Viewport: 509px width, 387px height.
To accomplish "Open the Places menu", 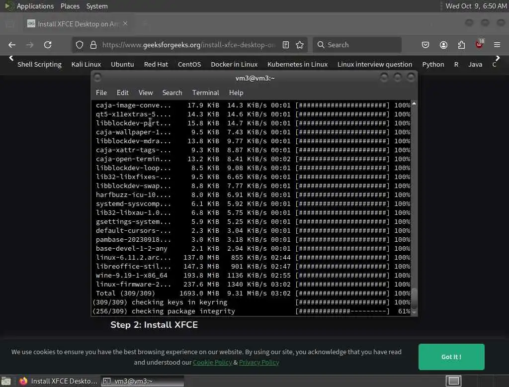I will click(x=70, y=6).
